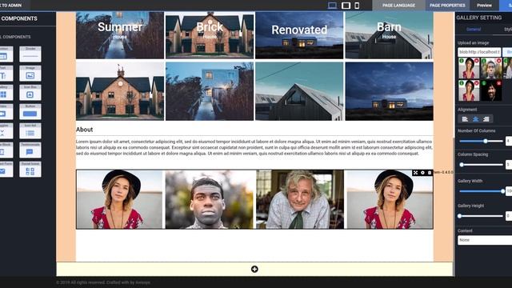Screen dimensions: 512x288
Task: Click green icon on second-row woman thumbnail
Action: pyautogui.click(x=462, y=83)
